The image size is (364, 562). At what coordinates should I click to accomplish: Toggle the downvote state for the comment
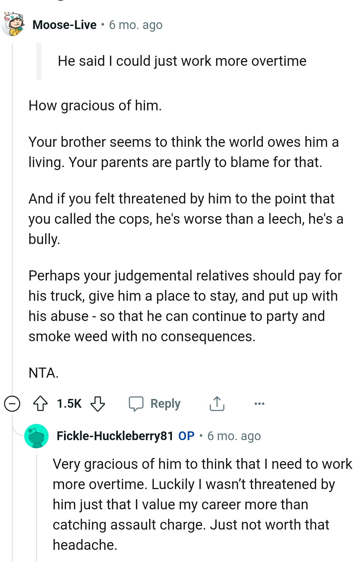click(98, 403)
